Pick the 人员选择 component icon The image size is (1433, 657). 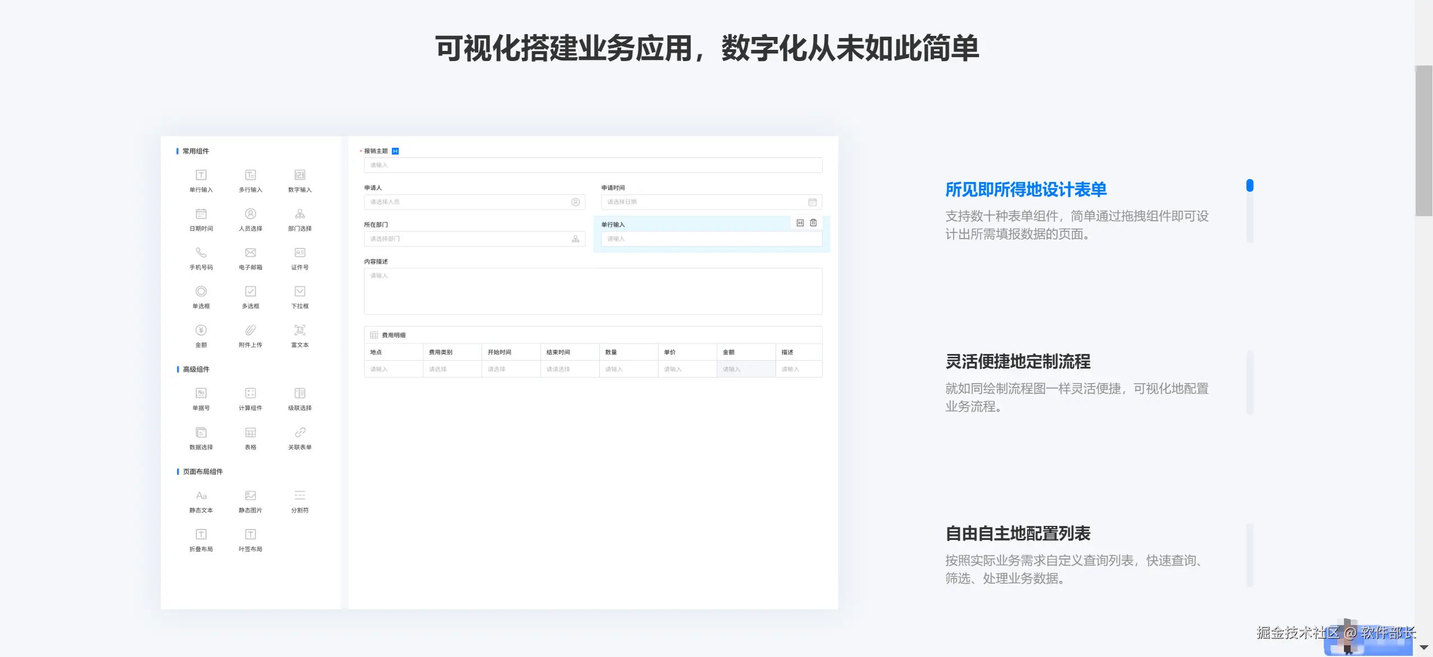(x=250, y=214)
